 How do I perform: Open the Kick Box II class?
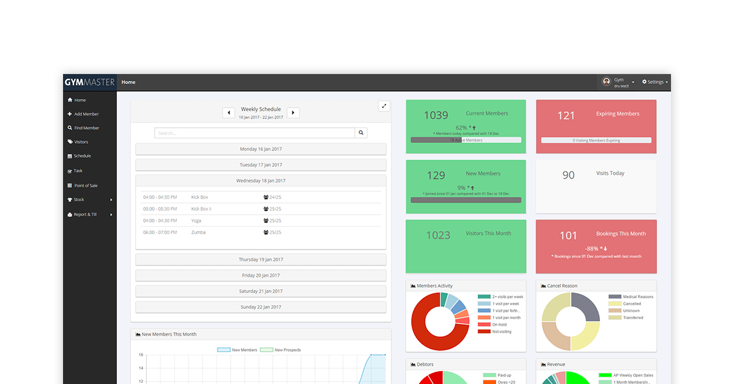tap(201, 209)
